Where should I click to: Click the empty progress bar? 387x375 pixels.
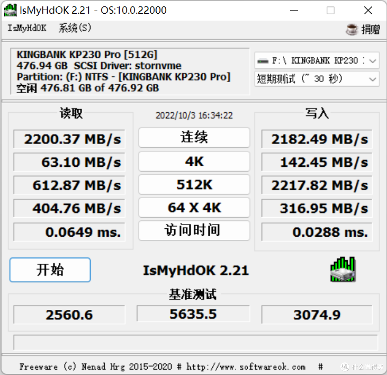point(196,342)
